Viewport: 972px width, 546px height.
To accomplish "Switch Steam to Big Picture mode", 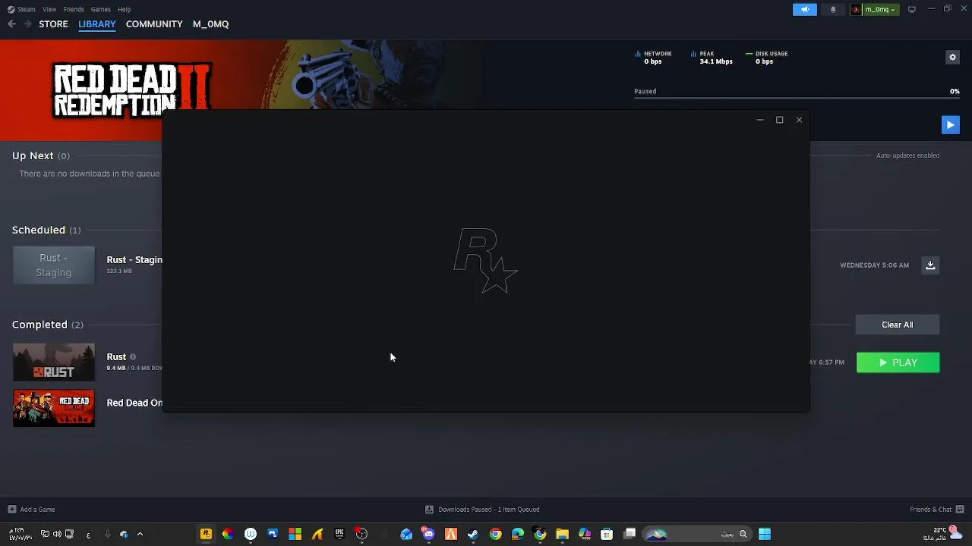I will pyautogui.click(x=912, y=9).
